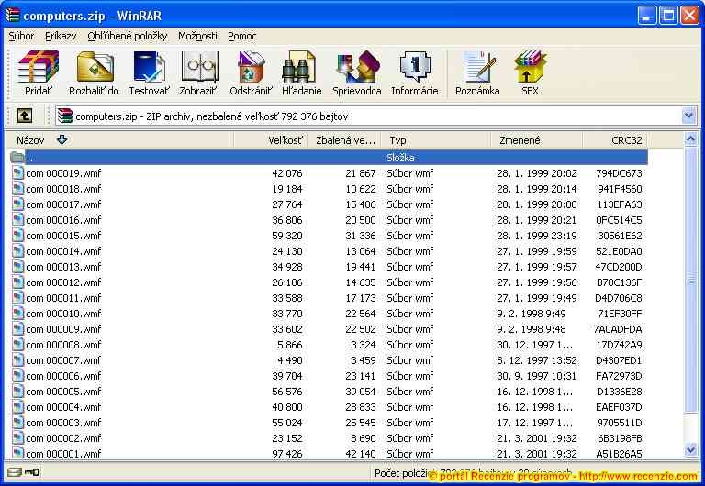The width and height of the screenshot is (705, 486).
Task: Click file icon of com 000001.wmf
Action: point(18,453)
